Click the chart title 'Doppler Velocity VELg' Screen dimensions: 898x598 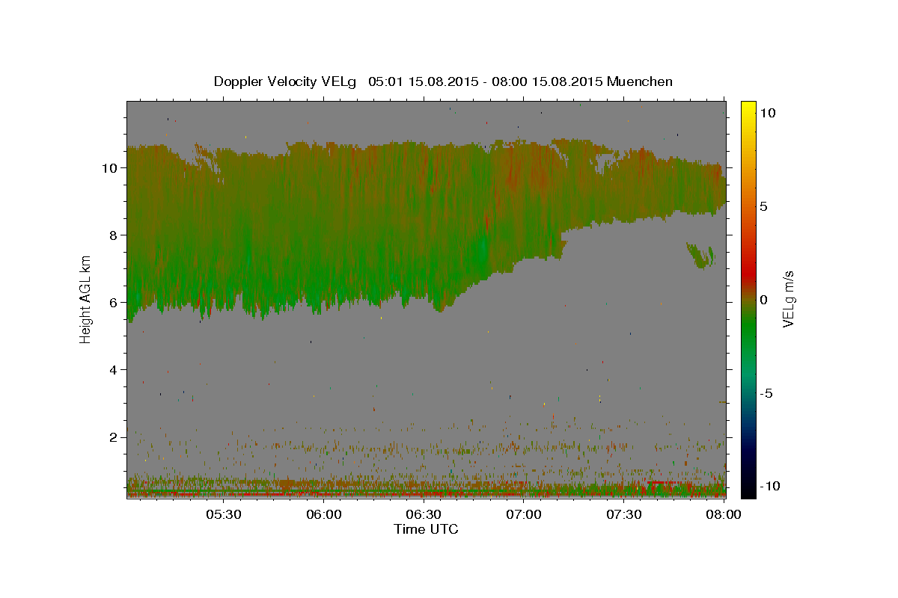pyautogui.click(x=287, y=81)
